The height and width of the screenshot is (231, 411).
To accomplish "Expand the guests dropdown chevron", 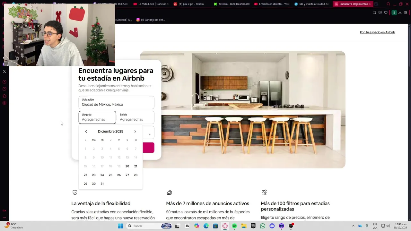I will pos(150,134).
